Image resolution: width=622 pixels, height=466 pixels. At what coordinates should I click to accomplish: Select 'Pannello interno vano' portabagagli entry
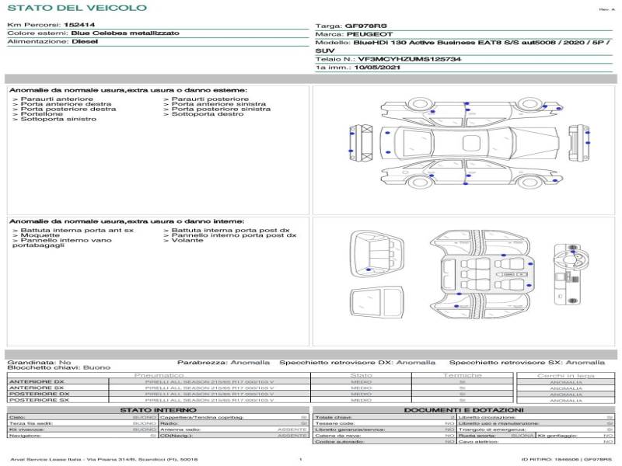pyautogui.click(x=62, y=242)
